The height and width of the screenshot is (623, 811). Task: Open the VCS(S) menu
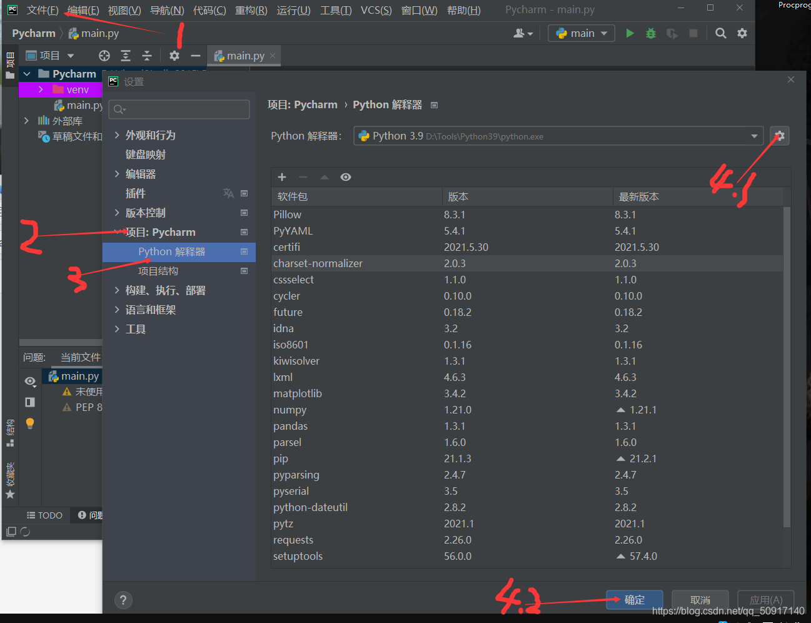pyautogui.click(x=376, y=10)
